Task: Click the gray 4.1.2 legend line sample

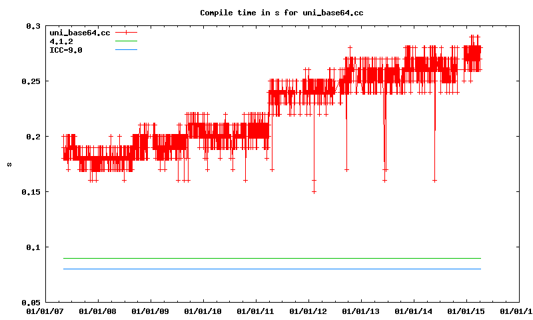Action: pos(125,41)
